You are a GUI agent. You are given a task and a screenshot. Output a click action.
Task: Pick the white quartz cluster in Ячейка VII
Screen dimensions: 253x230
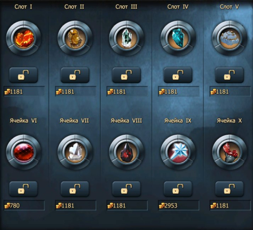(x=75, y=152)
